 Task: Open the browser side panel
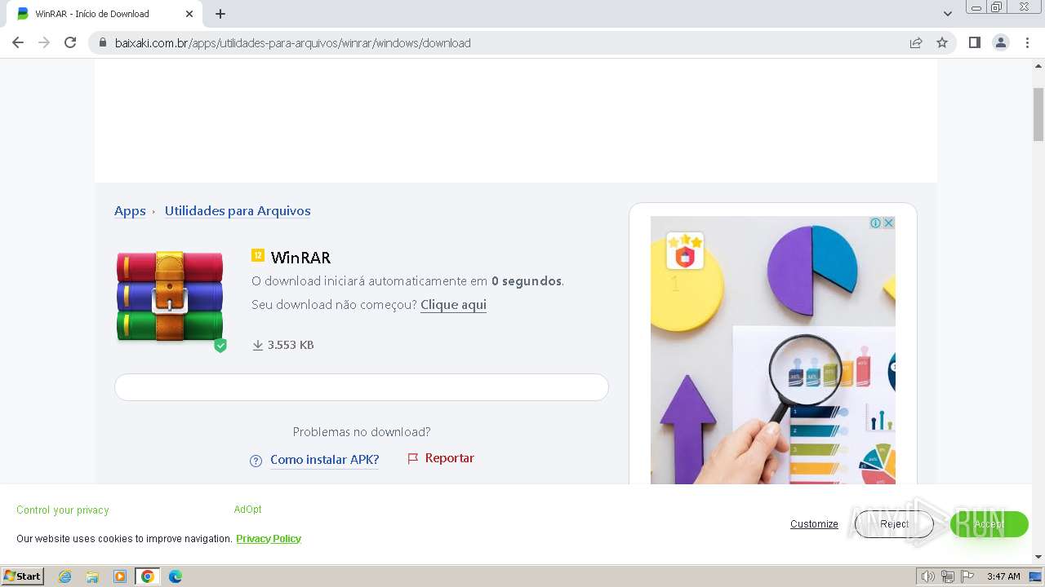[x=974, y=42]
